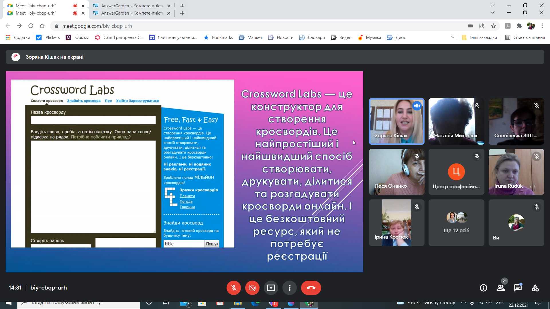Open more options three-dot menu
This screenshot has width=550, height=309.
290,288
